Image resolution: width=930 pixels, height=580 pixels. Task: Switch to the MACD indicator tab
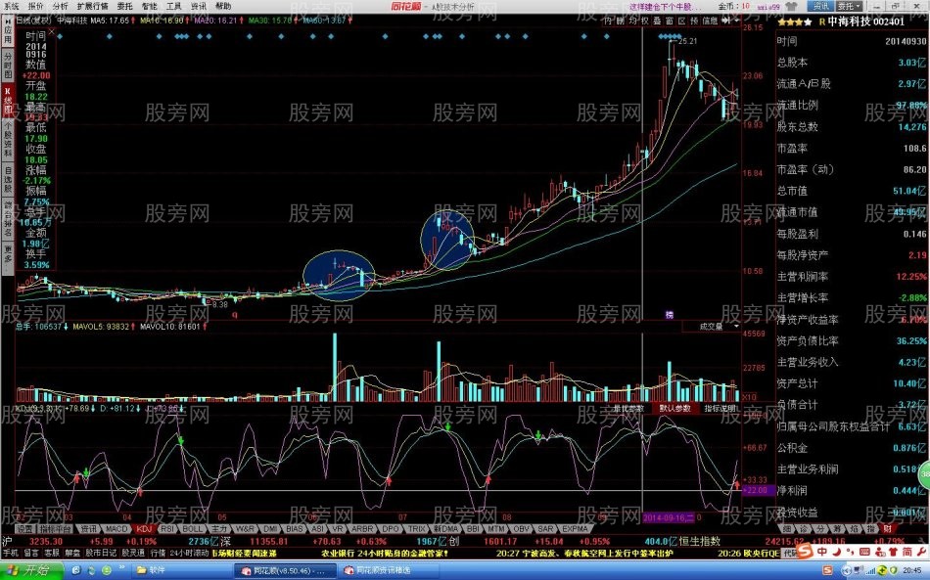click(x=116, y=528)
